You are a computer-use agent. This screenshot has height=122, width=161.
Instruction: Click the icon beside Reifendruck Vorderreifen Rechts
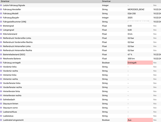tap(1, 42)
